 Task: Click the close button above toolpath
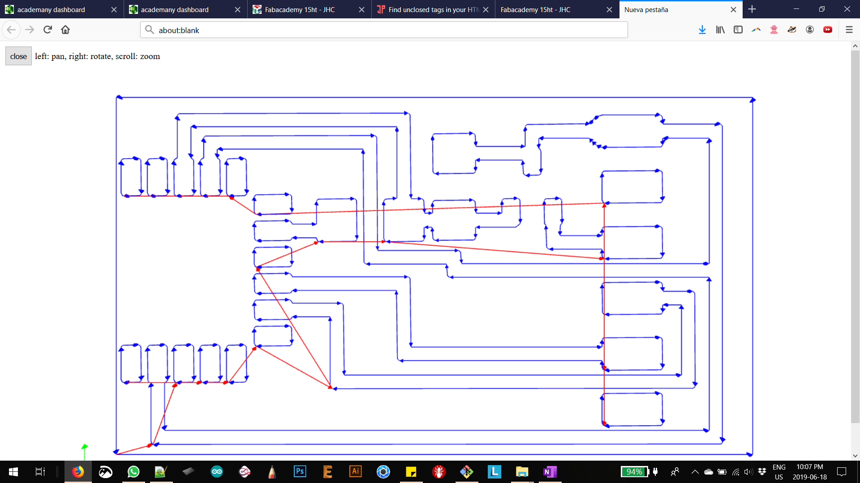18,56
